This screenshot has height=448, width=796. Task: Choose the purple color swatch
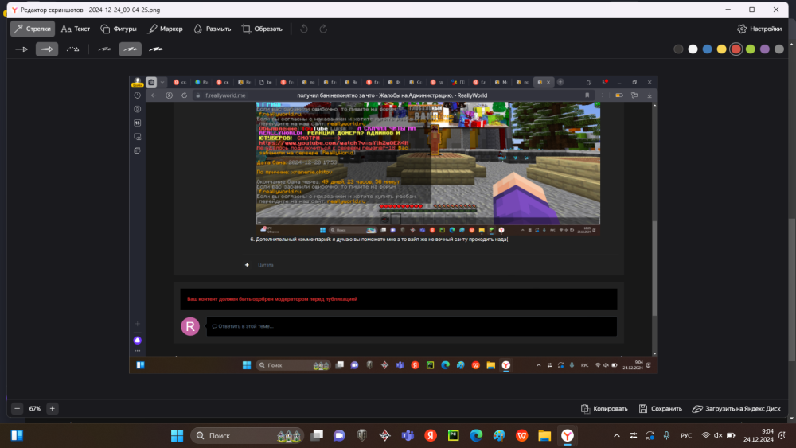pos(764,49)
